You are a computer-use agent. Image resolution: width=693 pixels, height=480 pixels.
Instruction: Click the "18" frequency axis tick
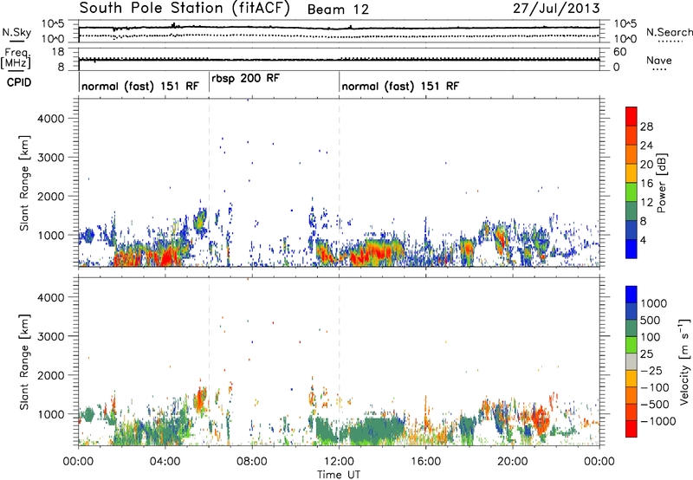58,52
